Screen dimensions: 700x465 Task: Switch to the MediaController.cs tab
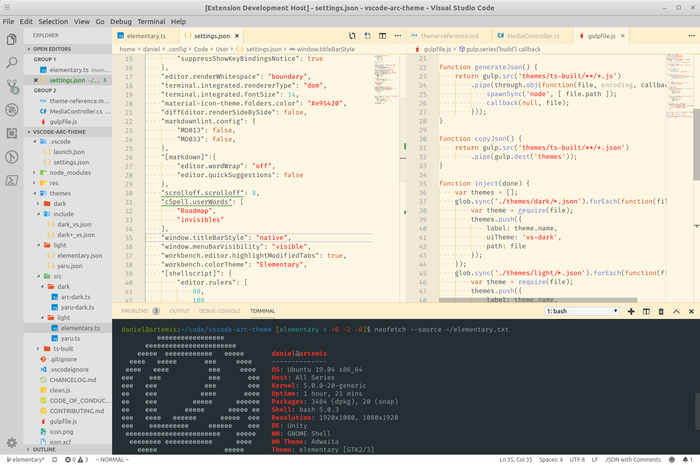coord(533,36)
